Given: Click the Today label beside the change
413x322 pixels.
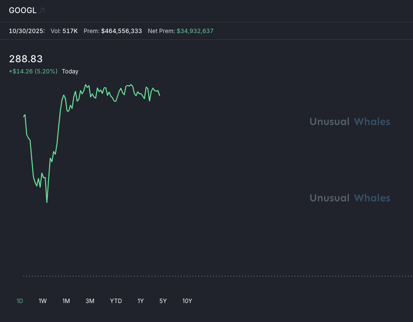Looking at the screenshot, I should tap(70, 72).
